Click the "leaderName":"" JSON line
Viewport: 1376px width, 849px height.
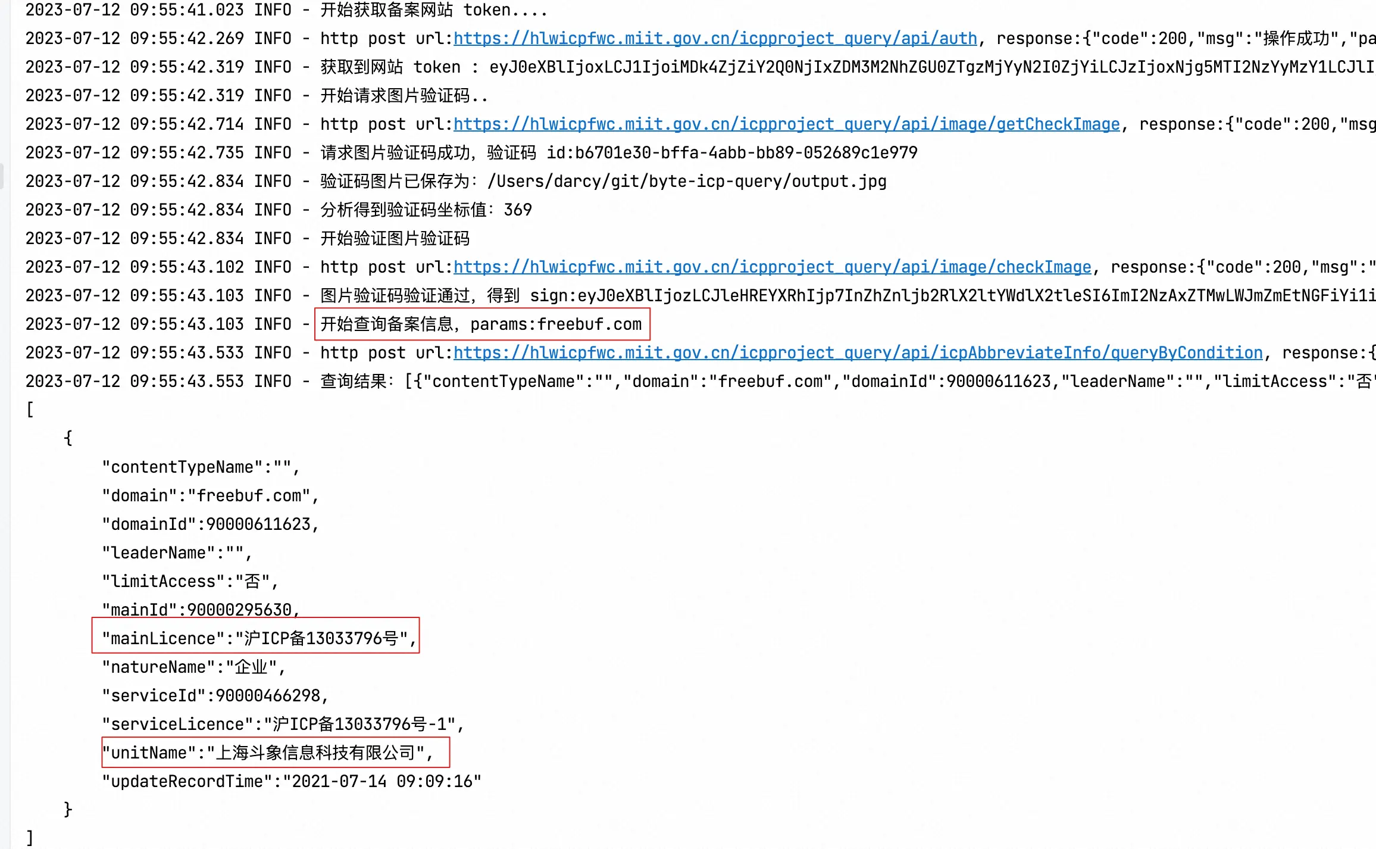[177, 553]
